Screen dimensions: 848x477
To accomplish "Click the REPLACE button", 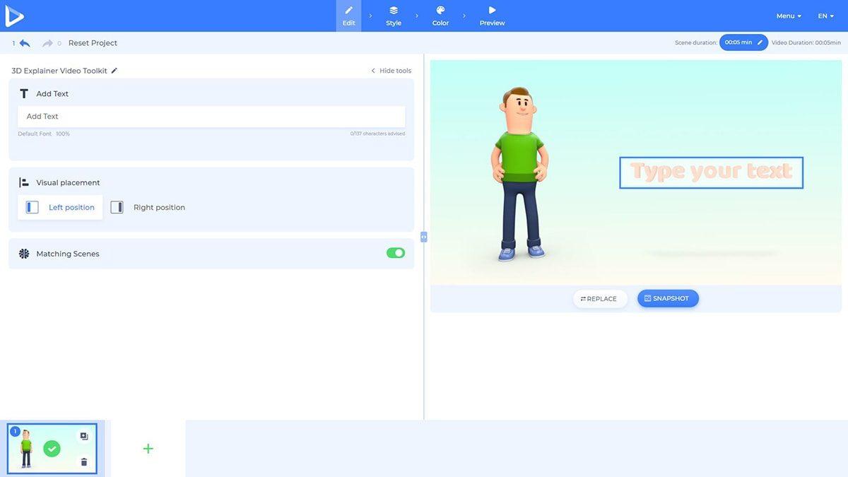I will [599, 299].
